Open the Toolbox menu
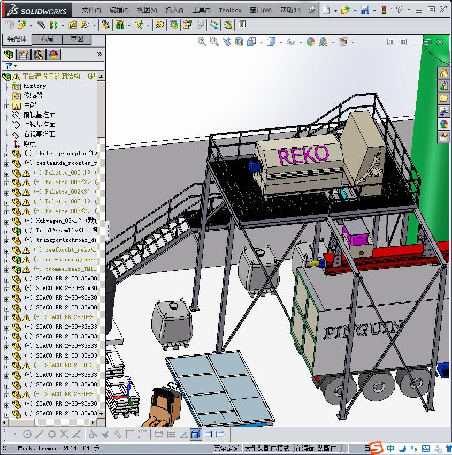This screenshot has width=452, height=455. coord(230,10)
